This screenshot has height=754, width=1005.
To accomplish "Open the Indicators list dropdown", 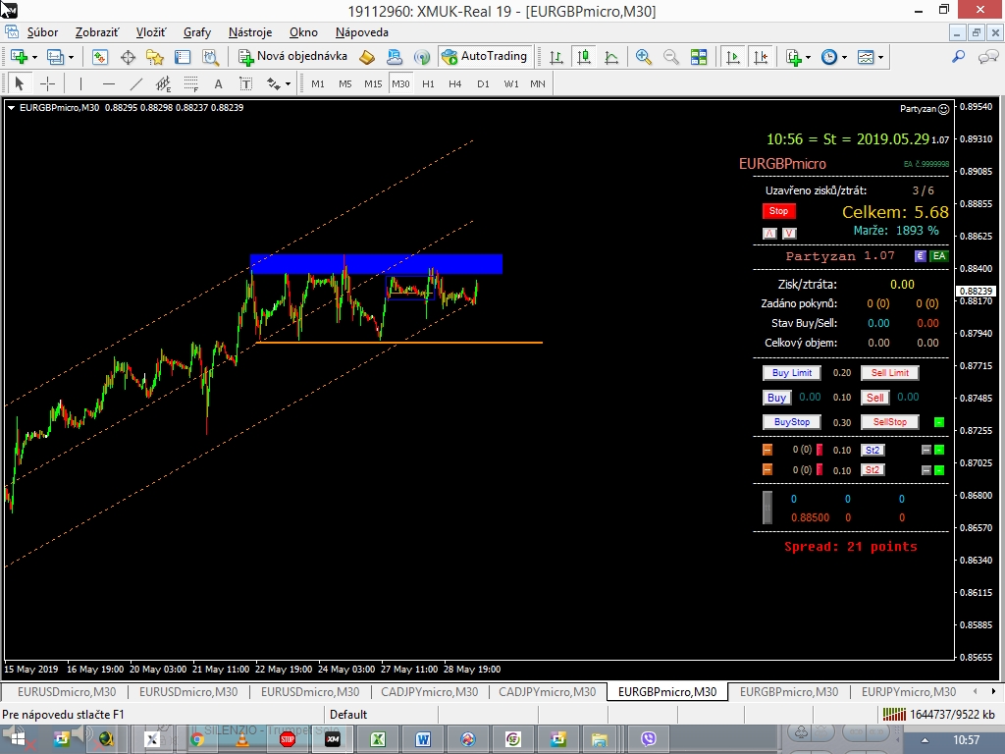I will click(x=808, y=57).
